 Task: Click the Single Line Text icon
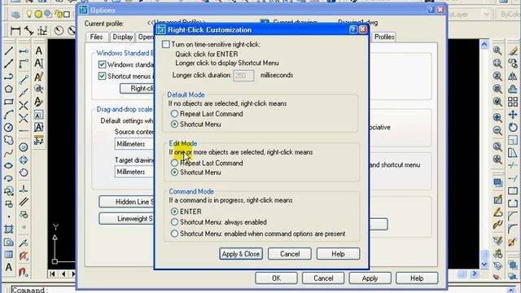(38, 63)
